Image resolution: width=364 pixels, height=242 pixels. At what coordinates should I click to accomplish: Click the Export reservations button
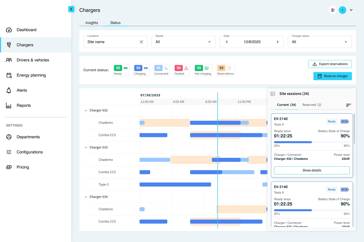click(330, 64)
